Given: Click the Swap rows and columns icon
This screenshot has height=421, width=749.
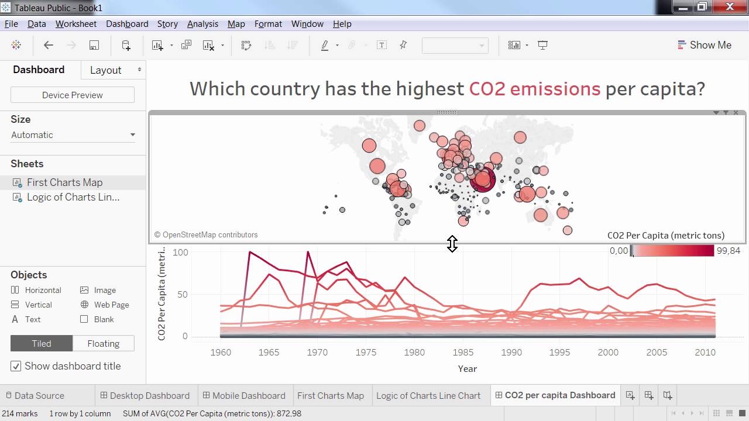Looking at the screenshot, I should pyautogui.click(x=246, y=45).
